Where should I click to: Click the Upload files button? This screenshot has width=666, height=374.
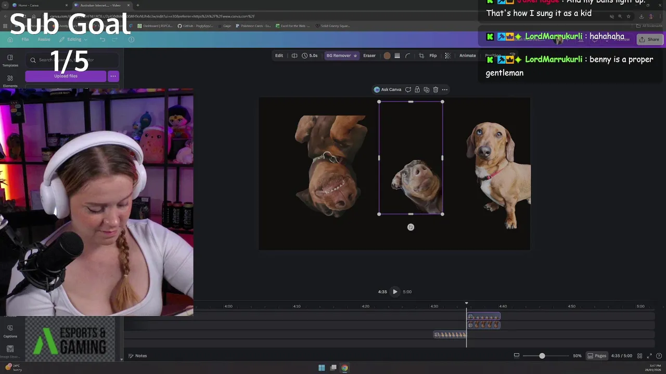66,76
